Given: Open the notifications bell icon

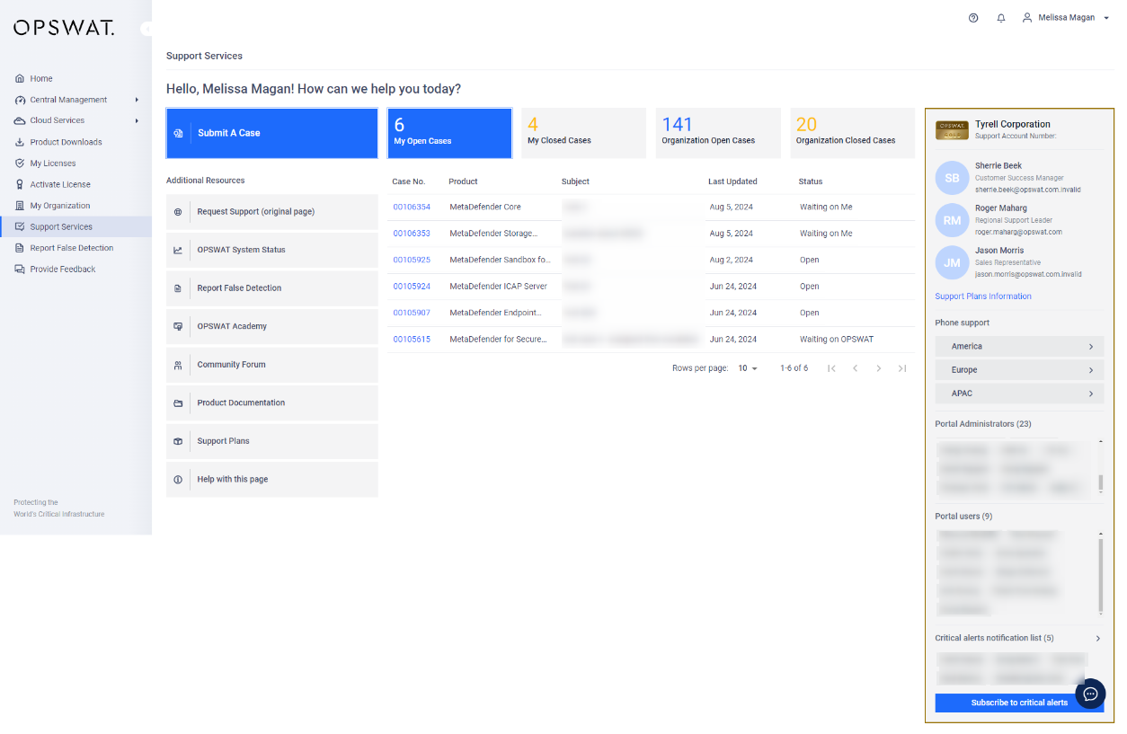Looking at the screenshot, I should pyautogui.click(x=1001, y=18).
